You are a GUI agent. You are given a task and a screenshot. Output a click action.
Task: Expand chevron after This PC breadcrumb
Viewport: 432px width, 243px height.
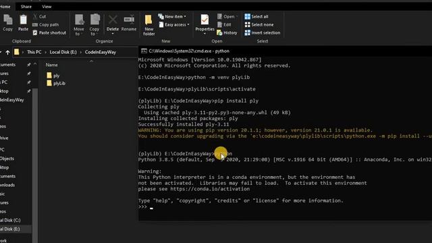tap(46, 52)
